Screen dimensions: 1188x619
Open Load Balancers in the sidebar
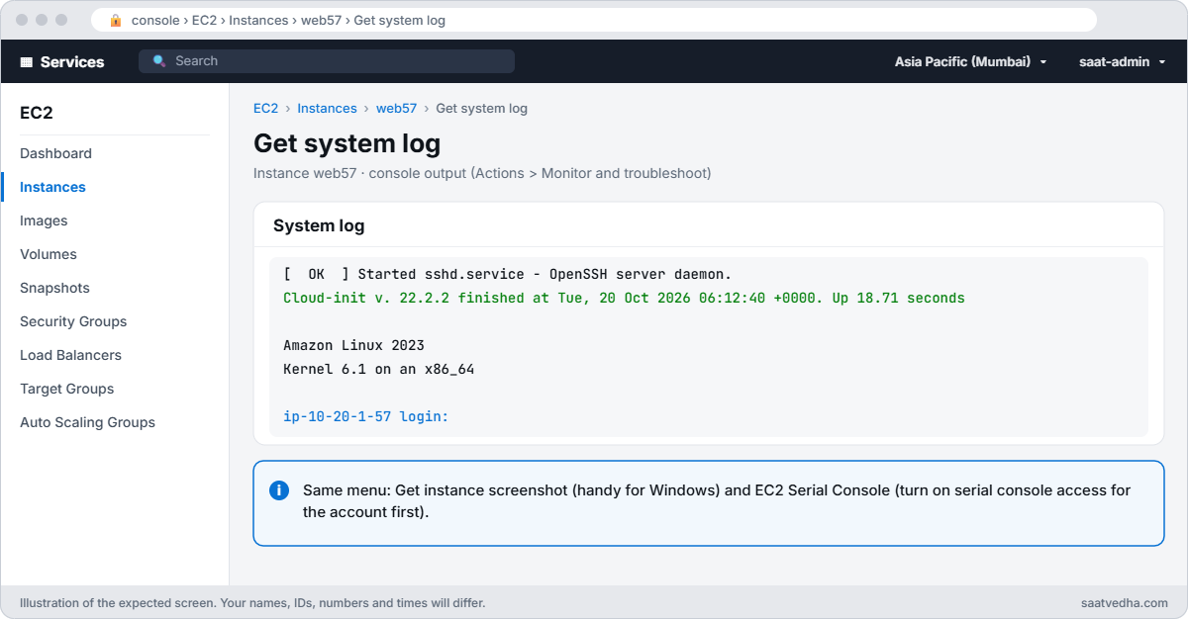coord(70,355)
